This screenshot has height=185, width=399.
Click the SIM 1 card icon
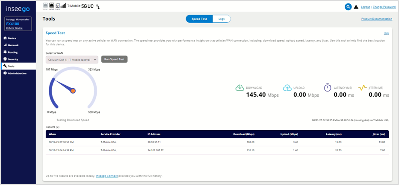[57, 6]
